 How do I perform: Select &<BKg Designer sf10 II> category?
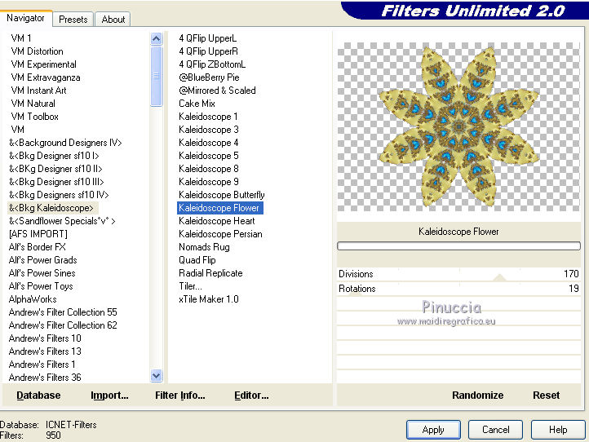(55, 169)
